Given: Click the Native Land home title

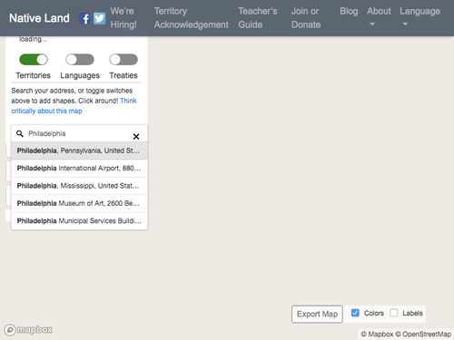Looking at the screenshot, I should (x=39, y=18).
